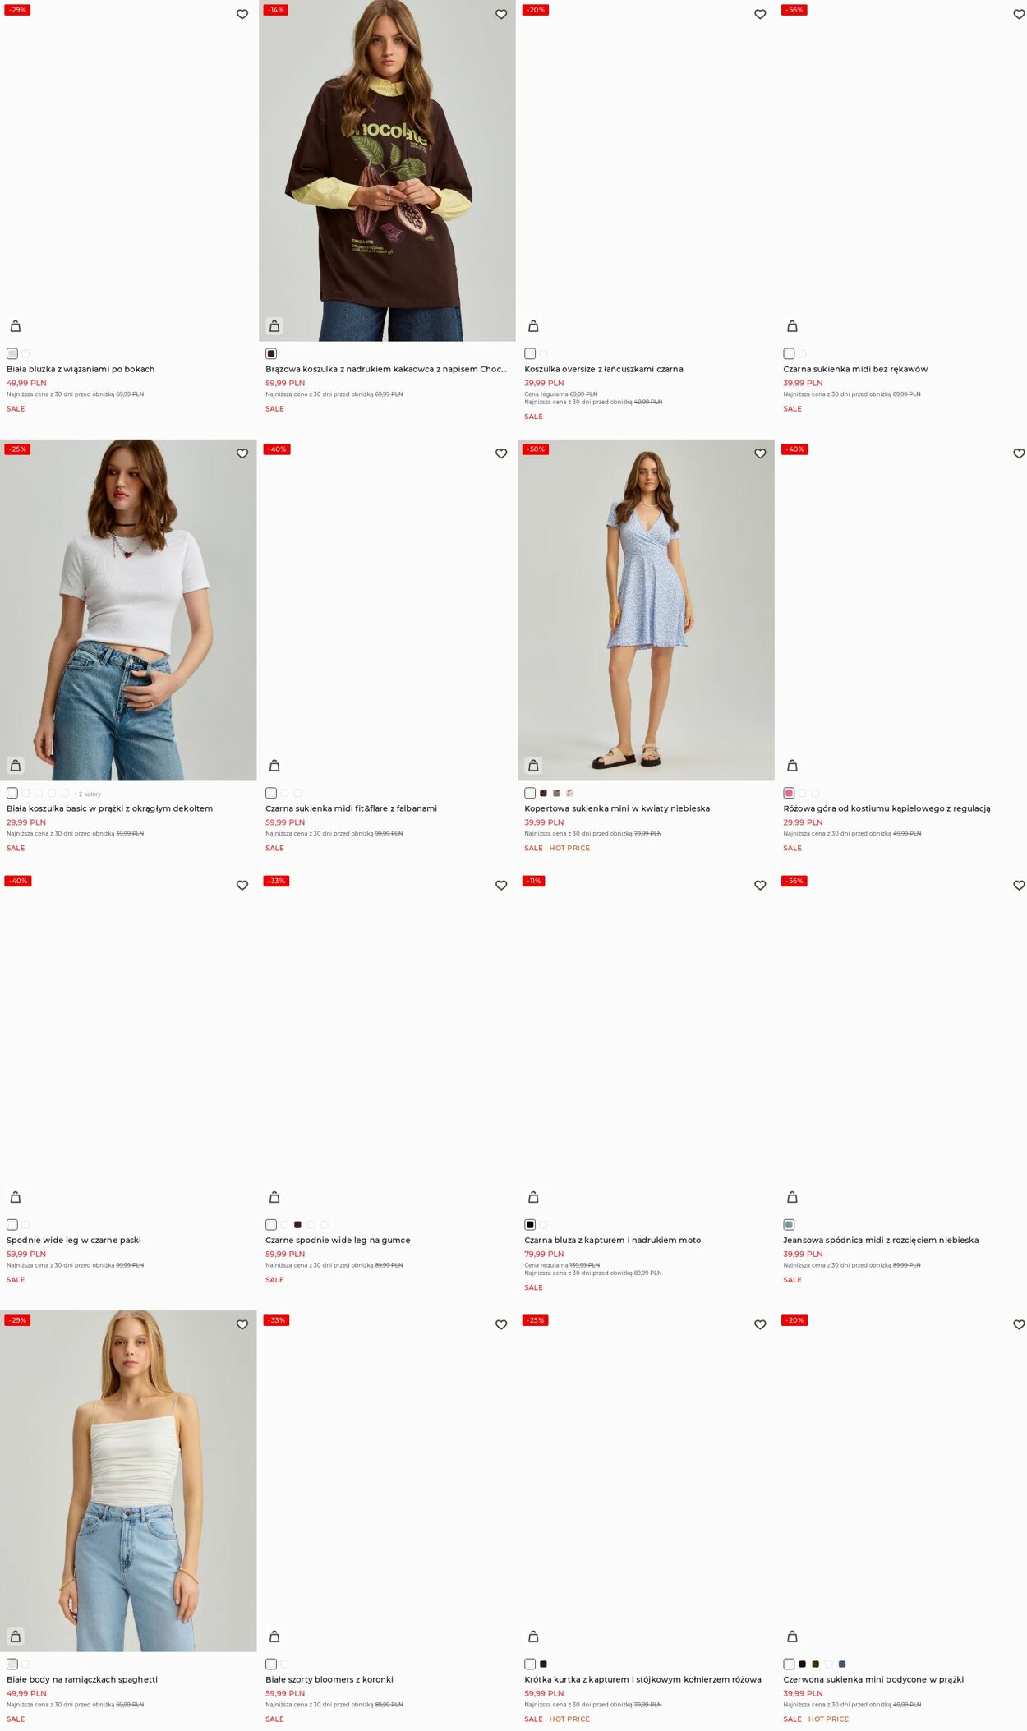Favorite Czarna sukienka midi bez rękawów
Image resolution: width=1027 pixels, height=1731 pixels.
tap(1019, 15)
